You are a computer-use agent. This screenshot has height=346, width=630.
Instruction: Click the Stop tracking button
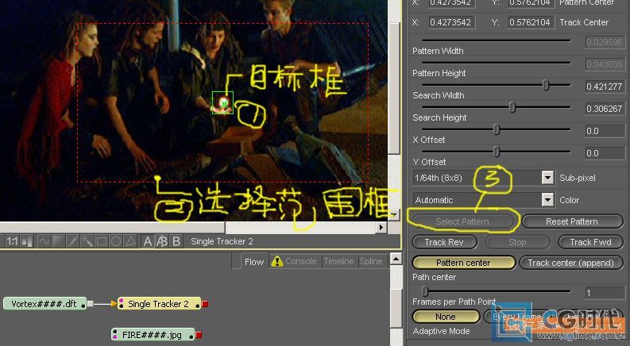click(517, 242)
